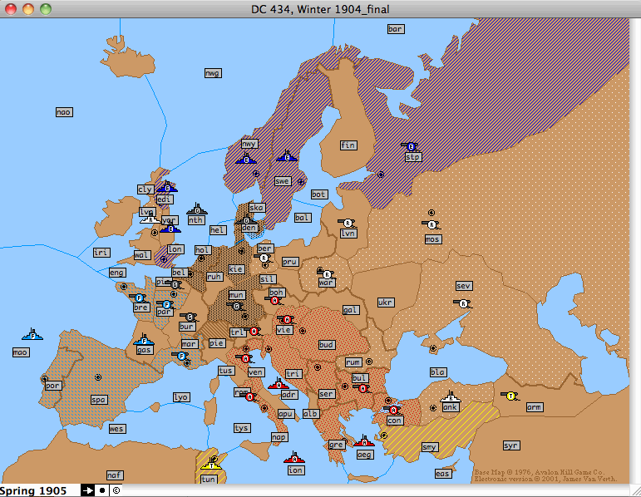The height and width of the screenshot is (497, 641).
Task: Select the Turkish army near arm label
Action: [x=510, y=396]
